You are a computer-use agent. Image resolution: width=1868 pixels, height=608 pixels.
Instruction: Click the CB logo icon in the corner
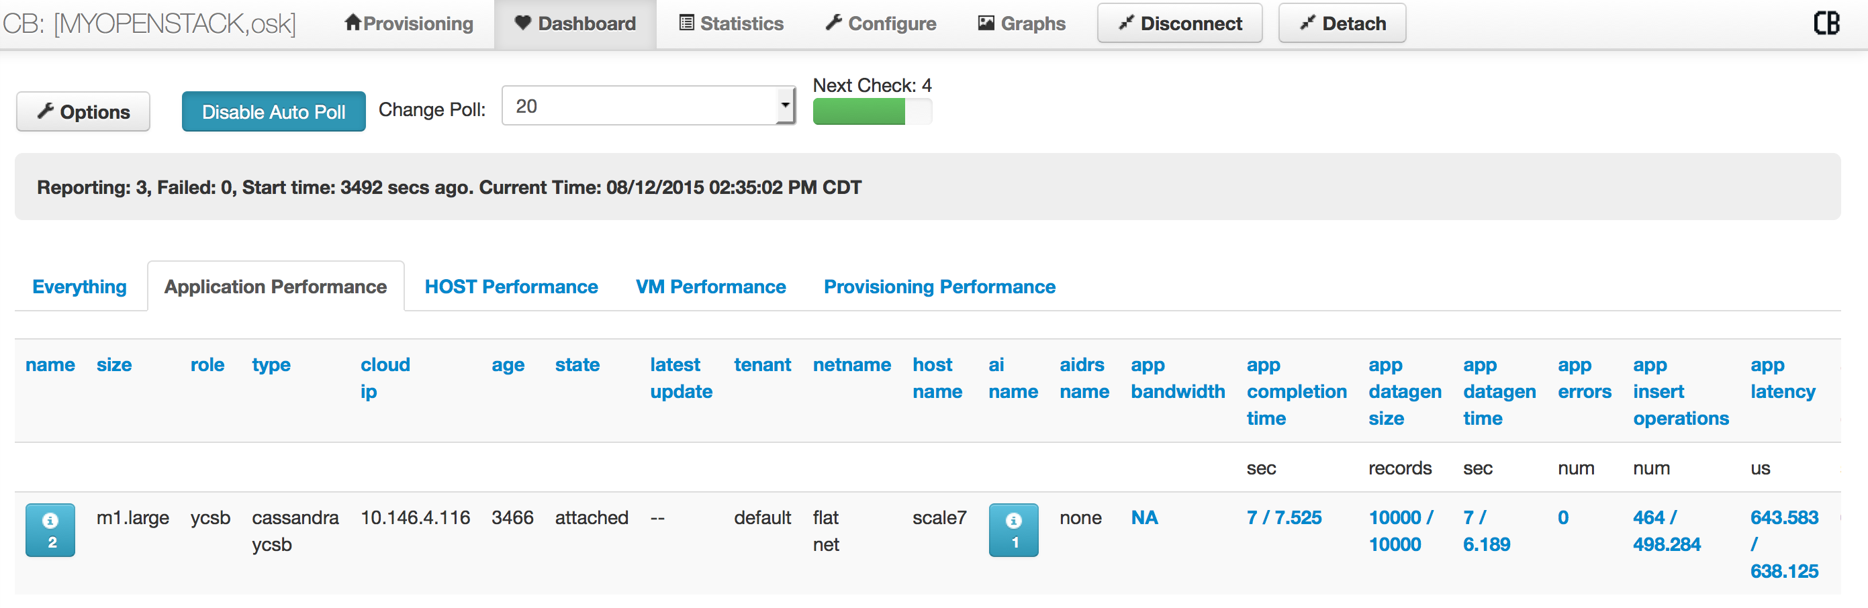point(1826,23)
